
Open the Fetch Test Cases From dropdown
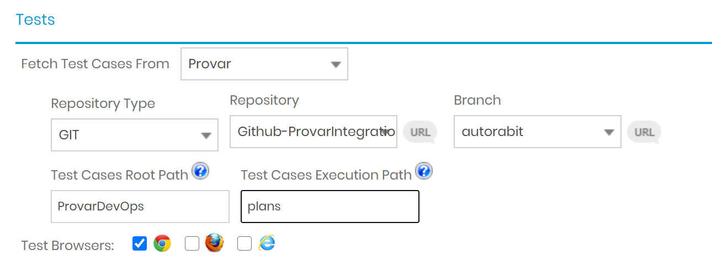click(264, 64)
